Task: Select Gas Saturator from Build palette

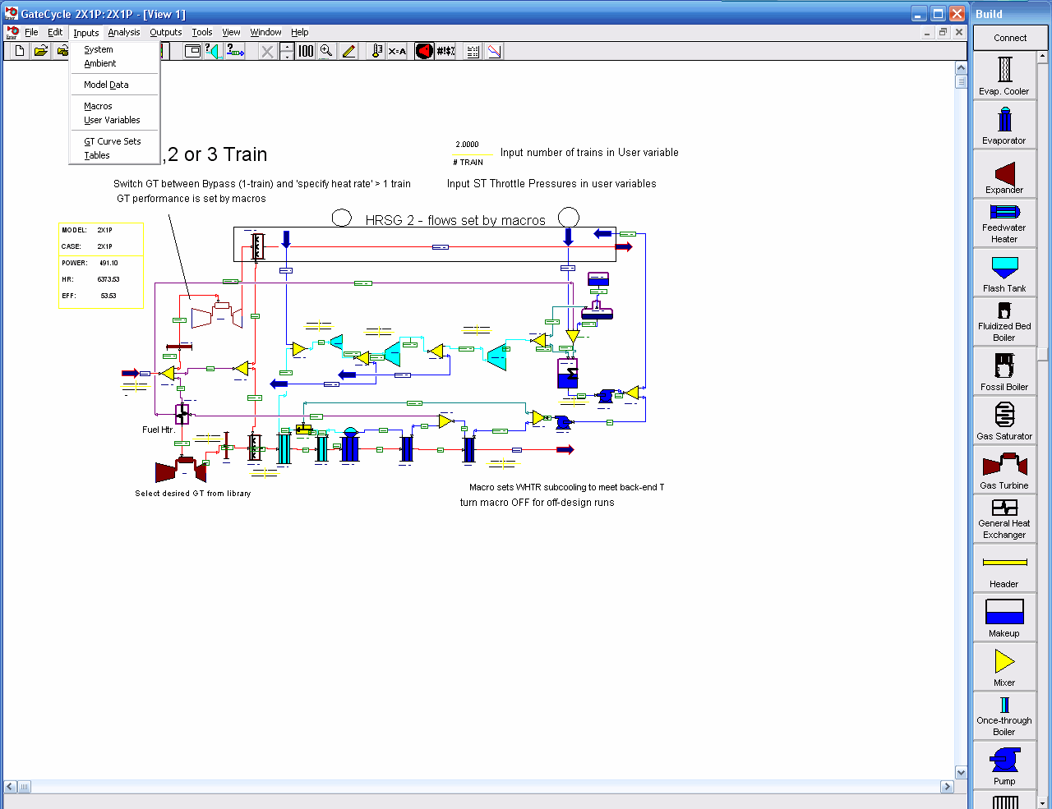Action: 1004,421
